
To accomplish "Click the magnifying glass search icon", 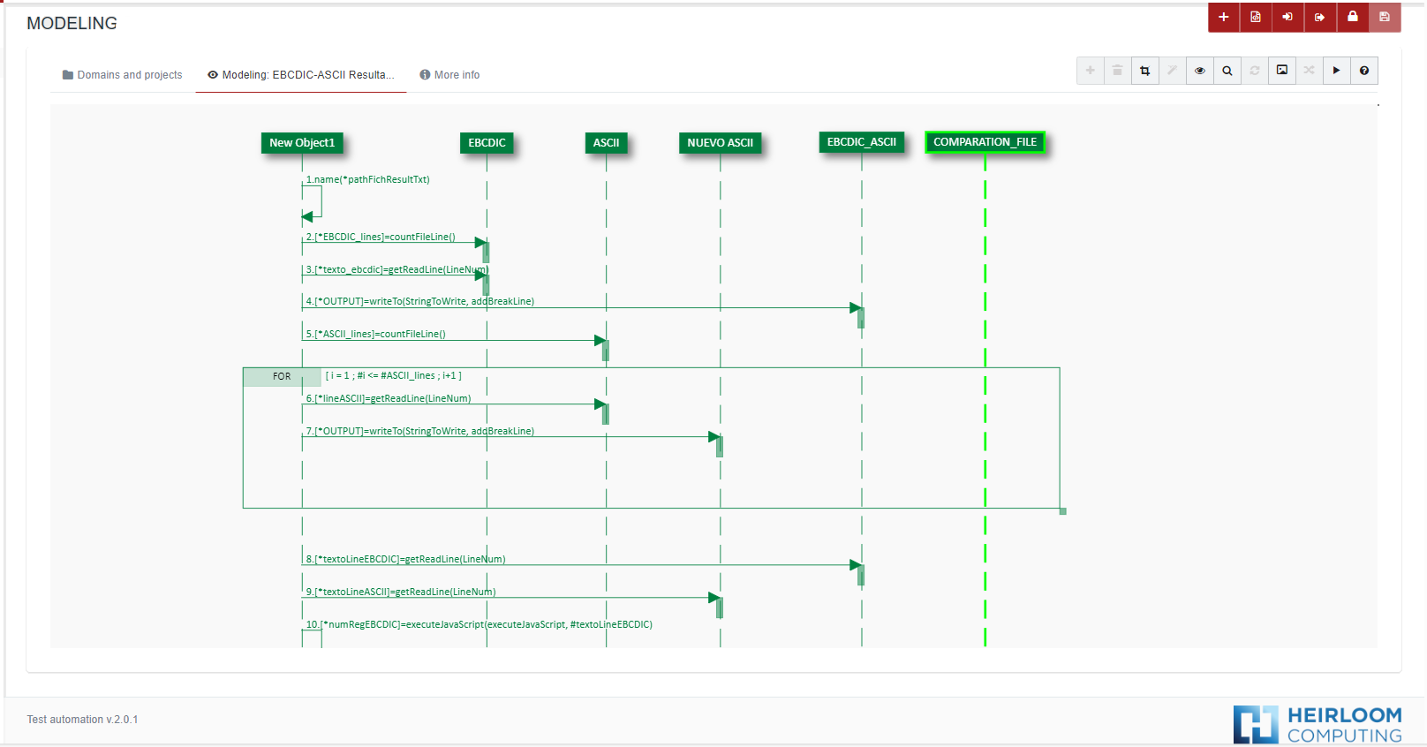I will pyautogui.click(x=1227, y=71).
